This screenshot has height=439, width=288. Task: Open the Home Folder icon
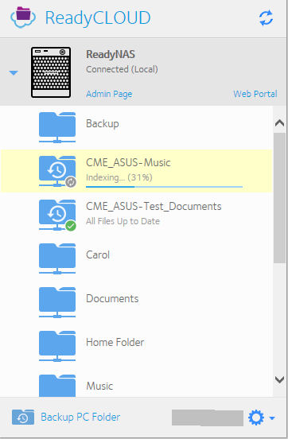pyautogui.click(x=57, y=346)
